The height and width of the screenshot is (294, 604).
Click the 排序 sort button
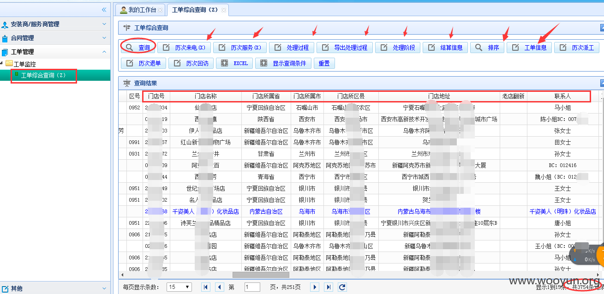pos(487,48)
